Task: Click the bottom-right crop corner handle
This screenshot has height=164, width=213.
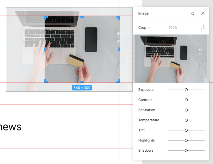Action: [118, 81]
